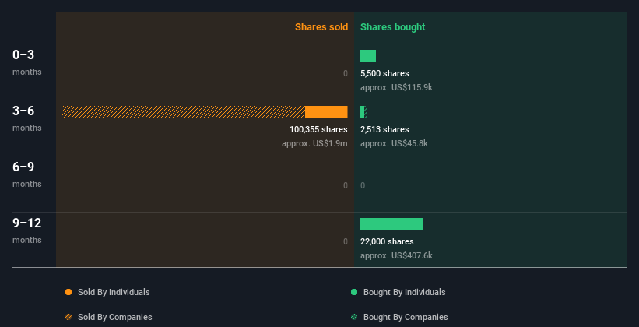Click the Shares sold column header
The height and width of the screenshot is (327, 639).
point(321,27)
